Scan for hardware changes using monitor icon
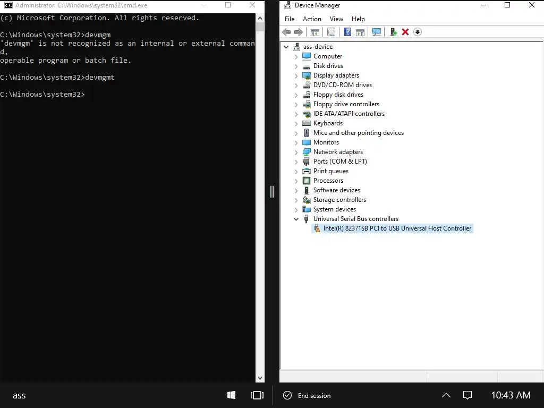Viewport: 544px width, 408px height. point(377,32)
